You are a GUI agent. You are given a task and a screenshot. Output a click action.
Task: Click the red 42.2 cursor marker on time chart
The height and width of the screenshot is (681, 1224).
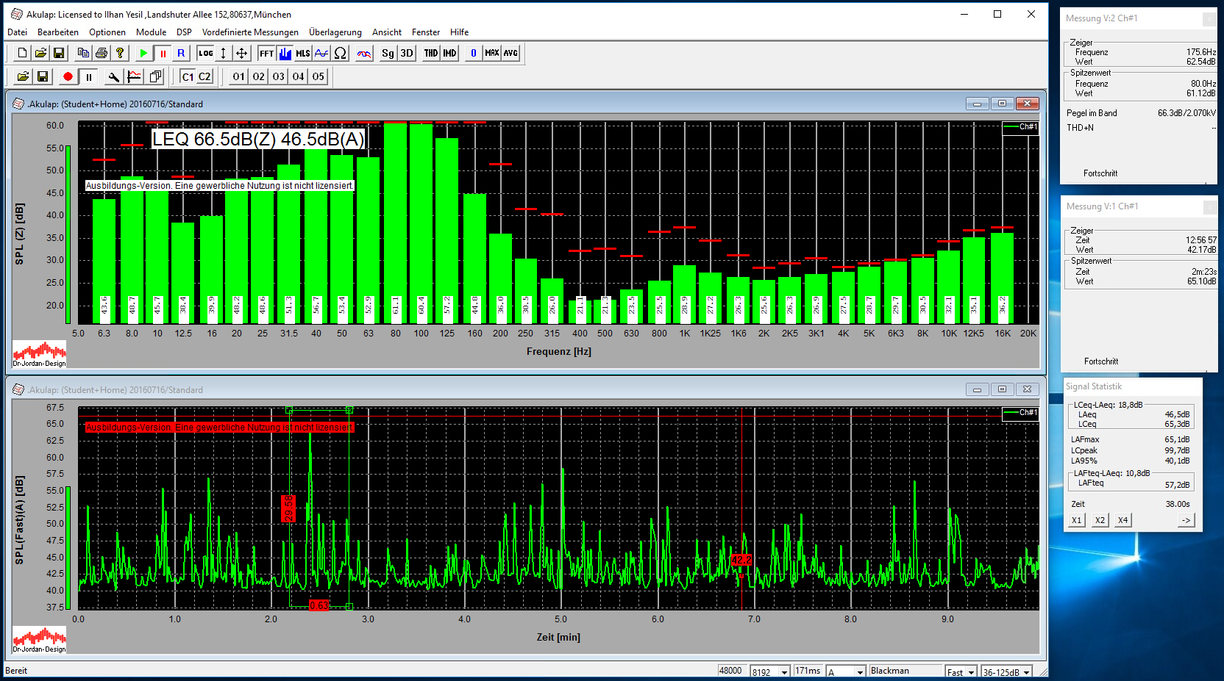(x=741, y=560)
